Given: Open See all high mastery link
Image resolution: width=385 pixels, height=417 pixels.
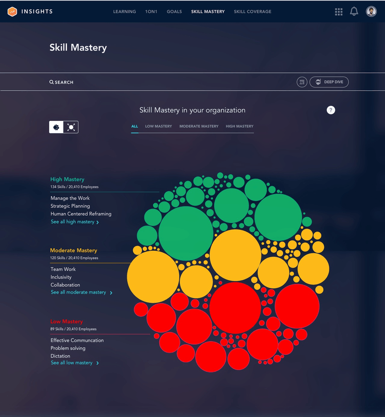Looking at the screenshot, I should pos(73,222).
